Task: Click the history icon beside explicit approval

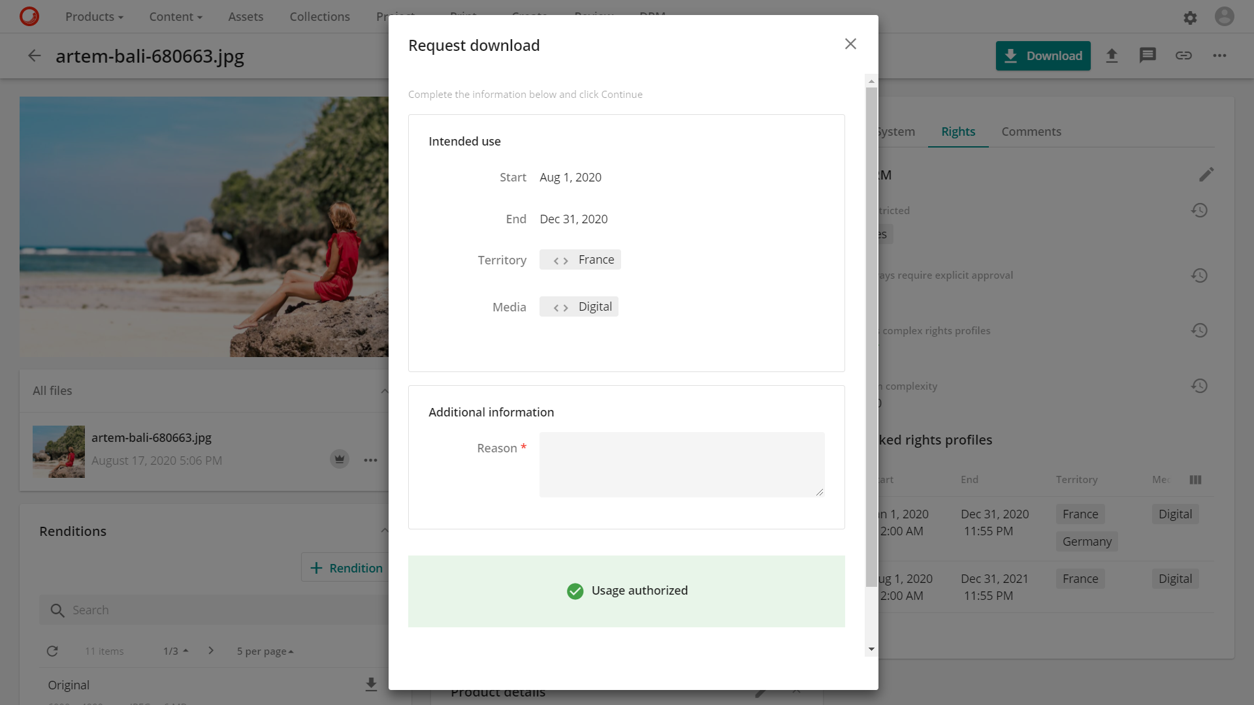Action: [1199, 275]
